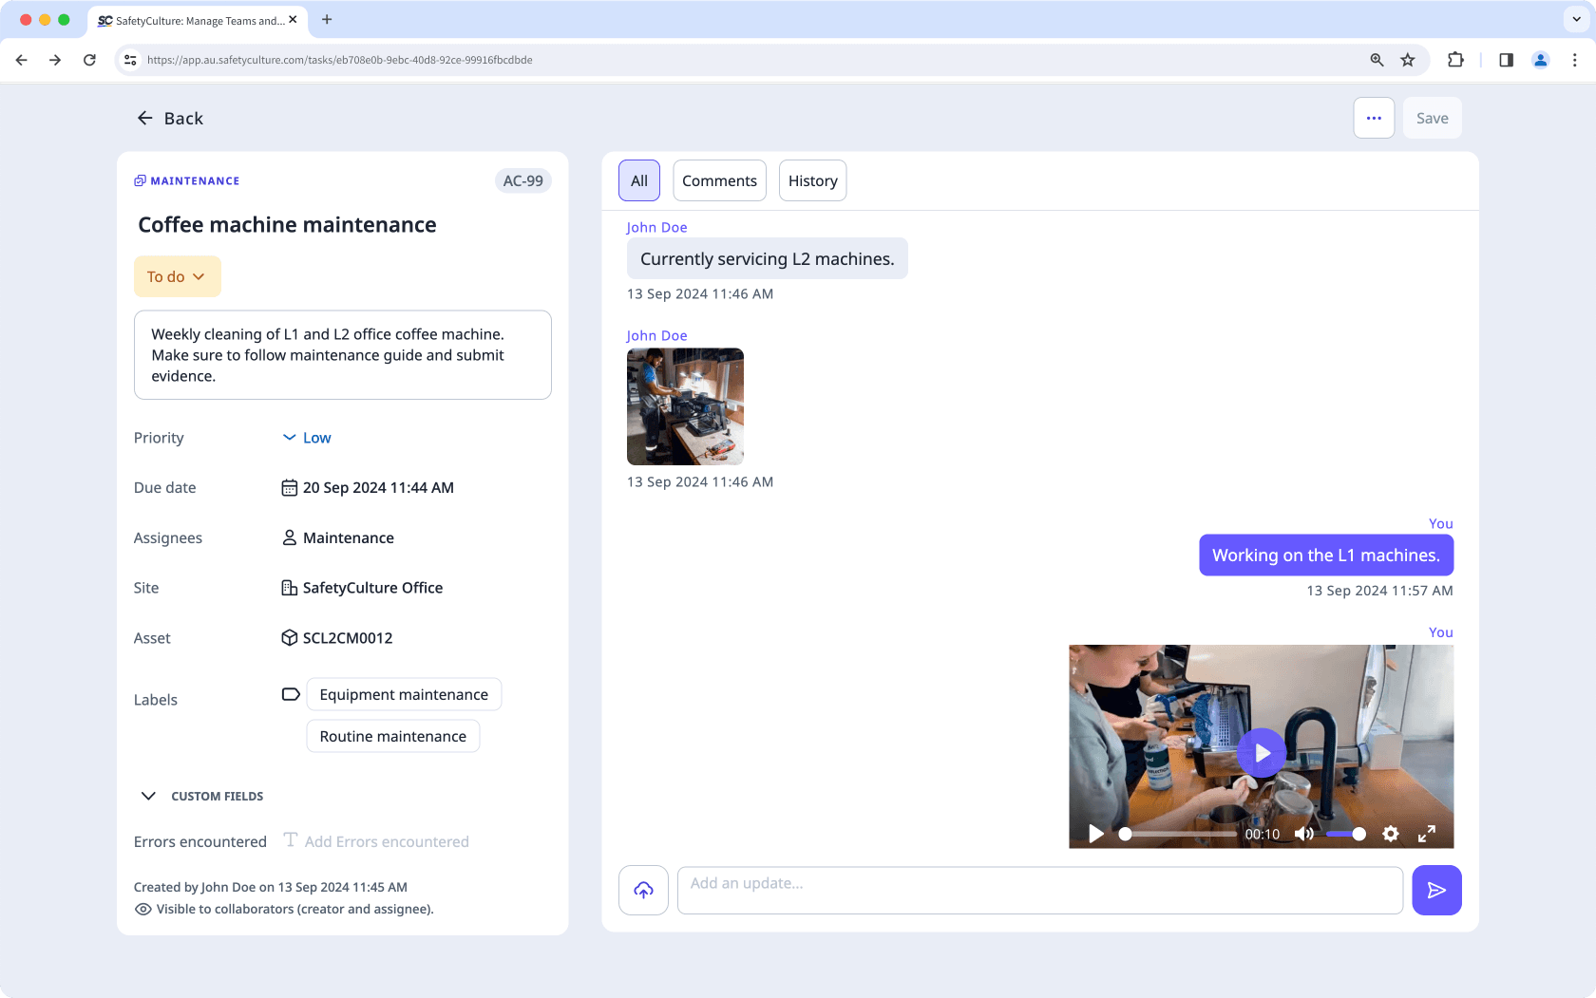1596x998 pixels.
Task: Click the send update paper plane icon
Action: point(1436,890)
